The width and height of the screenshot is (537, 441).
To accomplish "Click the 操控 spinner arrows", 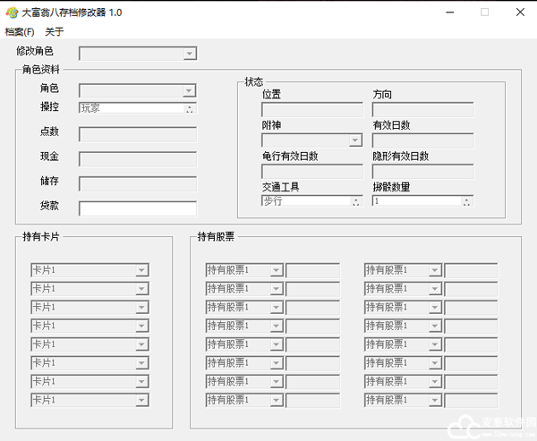I will pos(189,109).
